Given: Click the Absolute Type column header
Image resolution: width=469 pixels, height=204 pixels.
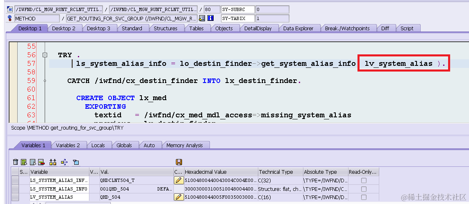Looking at the screenshot, I should pos(326,172).
